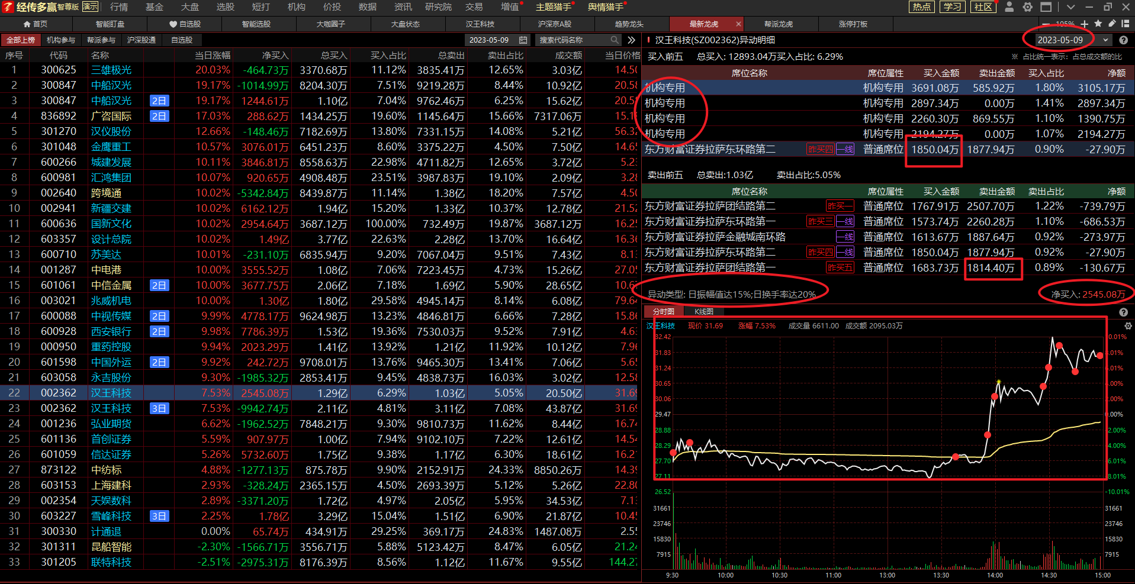Click the 2日 tag on 中国外运 row
The image size is (1135, 584).
[x=159, y=362]
